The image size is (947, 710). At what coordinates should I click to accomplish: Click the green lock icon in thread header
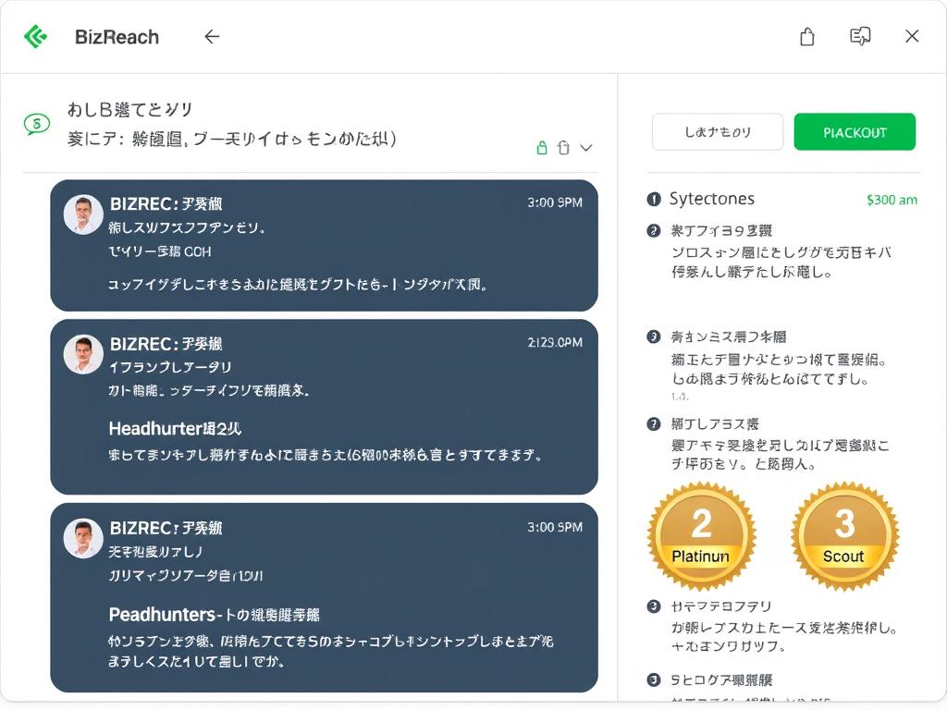pos(542,147)
